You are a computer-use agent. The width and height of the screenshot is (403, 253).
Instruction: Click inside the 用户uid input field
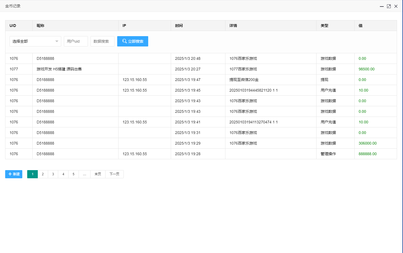[x=76, y=41]
